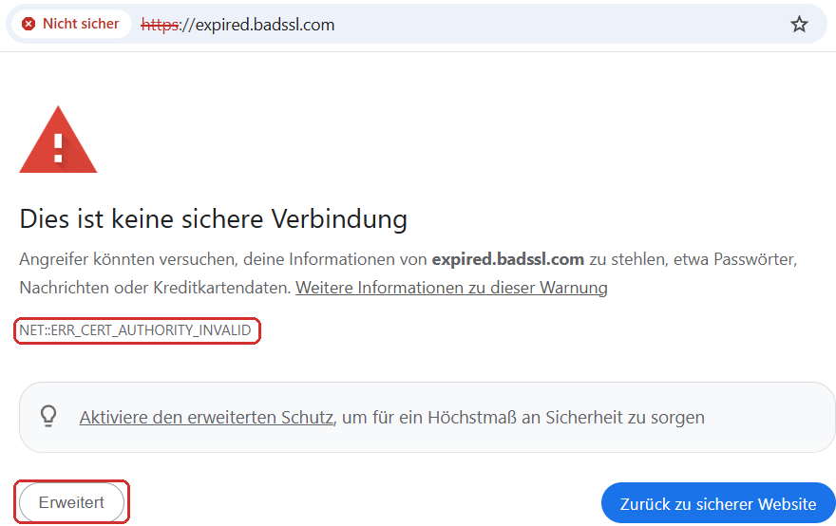This screenshot has height=526, width=836.
Task: Click the heading 'Dies ist keine sichere Verbindung'
Action: click(213, 219)
